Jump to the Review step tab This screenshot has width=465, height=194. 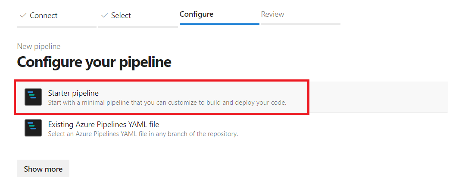click(272, 14)
